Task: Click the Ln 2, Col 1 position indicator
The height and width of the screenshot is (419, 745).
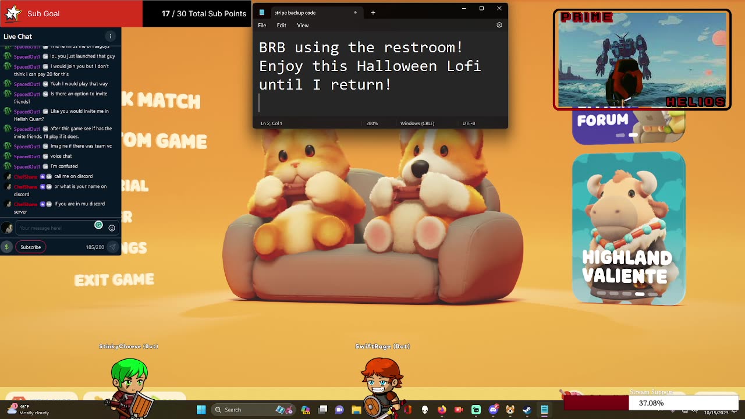Action: pyautogui.click(x=271, y=123)
